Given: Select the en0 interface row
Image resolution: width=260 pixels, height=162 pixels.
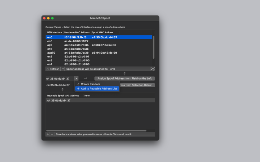Looking at the screenshot, I should tap(99, 37).
